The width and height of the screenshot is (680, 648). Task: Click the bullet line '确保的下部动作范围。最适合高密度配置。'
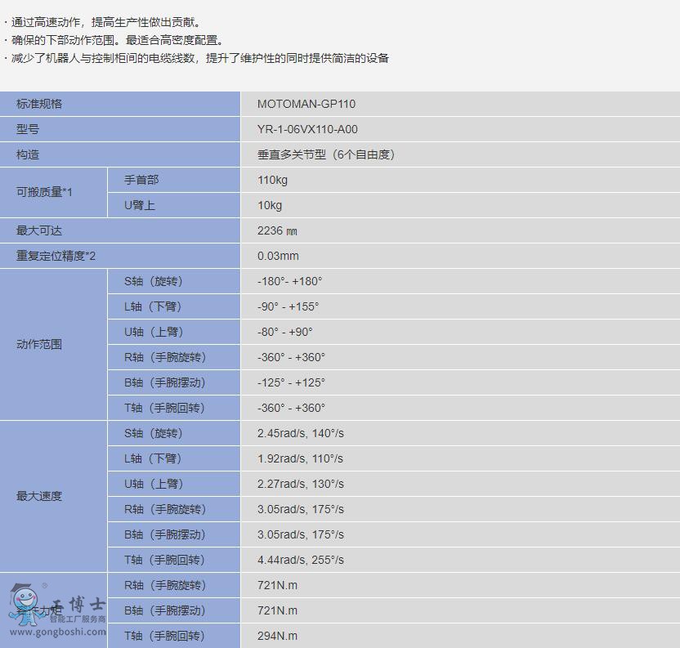point(114,40)
